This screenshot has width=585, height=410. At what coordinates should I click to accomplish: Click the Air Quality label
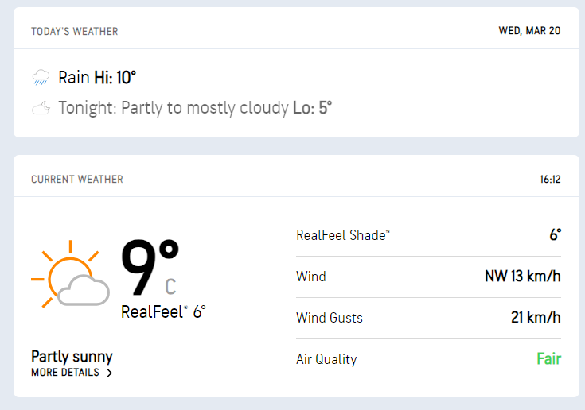(326, 359)
